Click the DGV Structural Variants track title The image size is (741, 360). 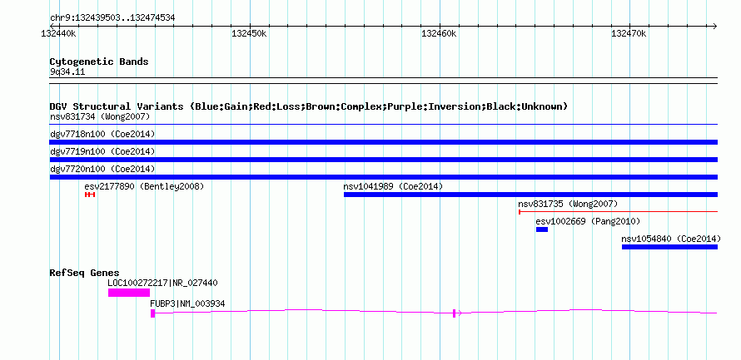tap(309, 106)
